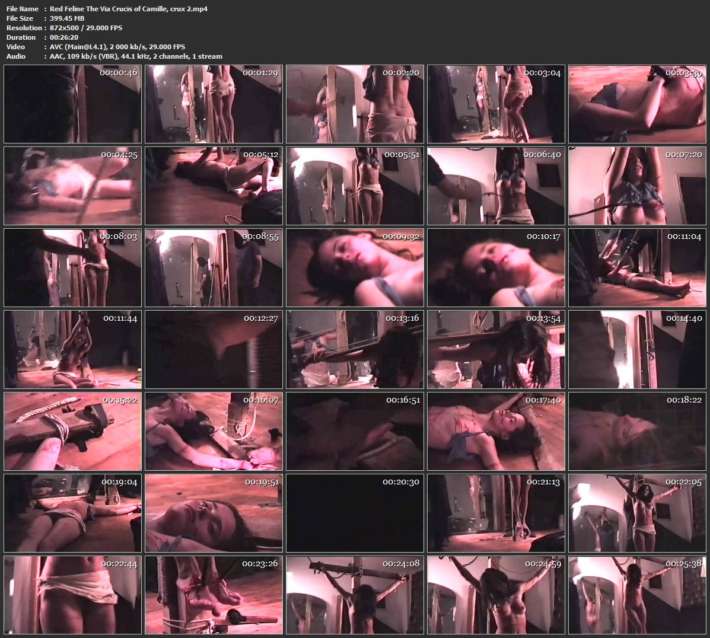Select the thumbnail stamped 00:02:20
This screenshot has width=710, height=638.
[x=355, y=104]
